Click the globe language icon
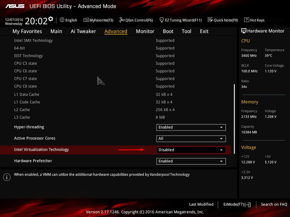The image size is (290, 217). pos(62,20)
